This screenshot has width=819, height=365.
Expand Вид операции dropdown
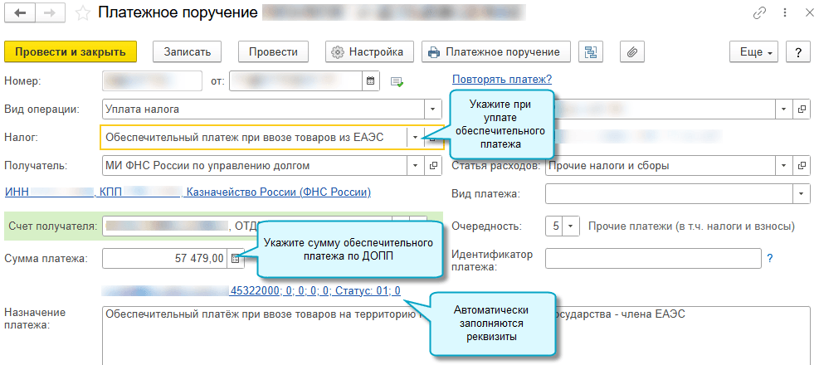(432, 109)
